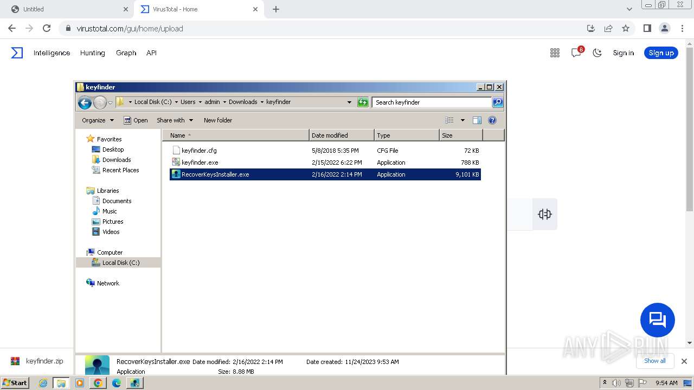Open Downloads in navigation pane
This screenshot has width=694, height=390.
pos(117,160)
